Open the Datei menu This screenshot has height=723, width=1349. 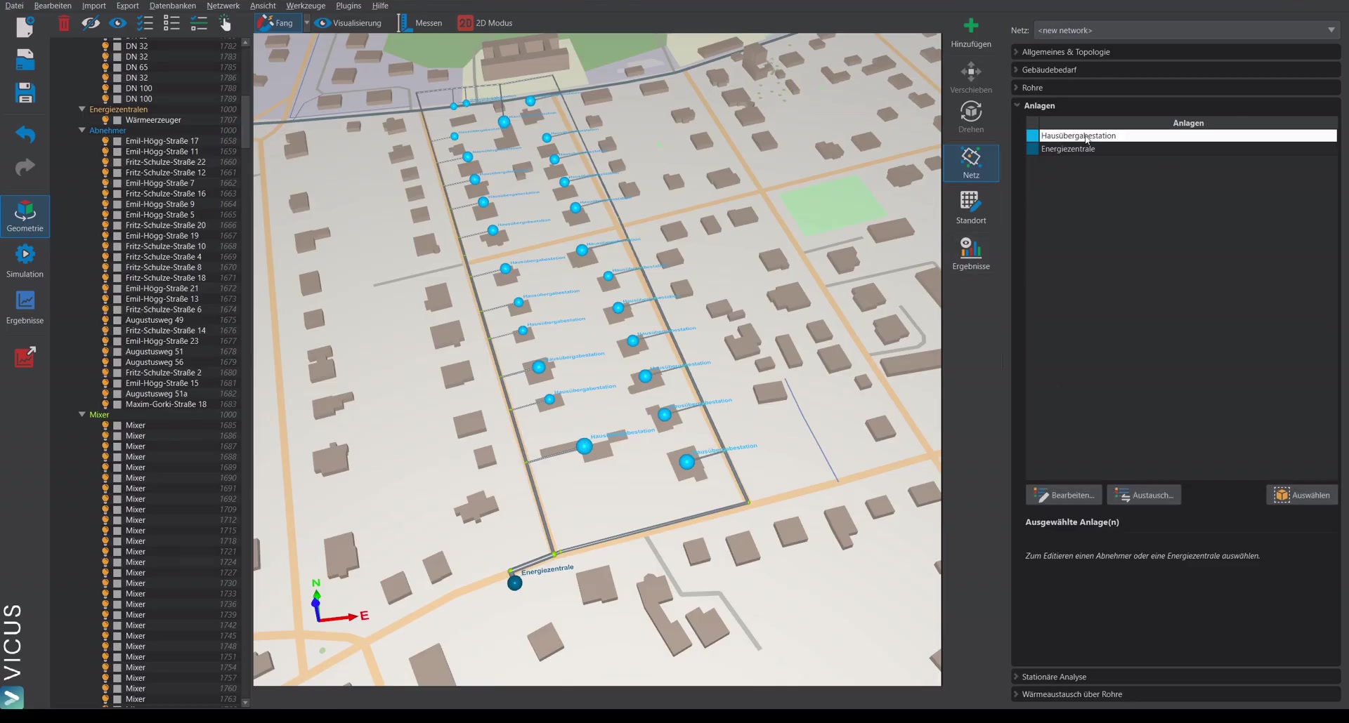14,6
